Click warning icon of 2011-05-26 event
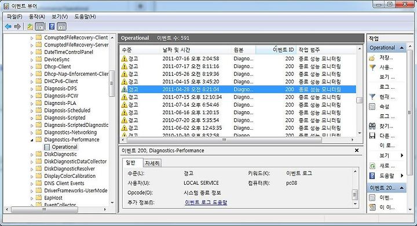This screenshot has width=417, height=226. 124,74
